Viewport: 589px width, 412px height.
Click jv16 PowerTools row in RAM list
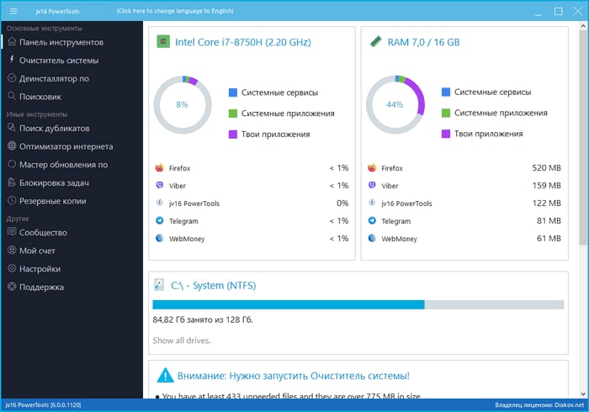click(x=464, y=203)
